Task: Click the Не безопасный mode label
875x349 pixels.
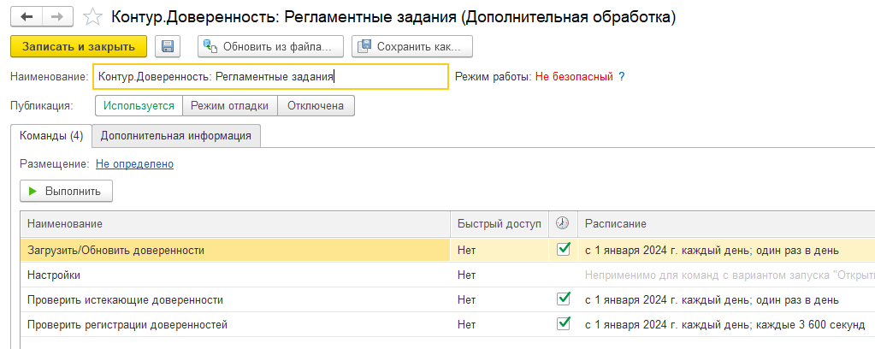Action: tap(574, 76)
